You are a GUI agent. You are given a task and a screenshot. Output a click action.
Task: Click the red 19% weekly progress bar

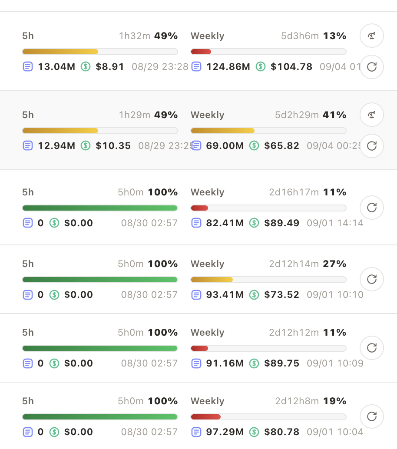click(268, 417)
